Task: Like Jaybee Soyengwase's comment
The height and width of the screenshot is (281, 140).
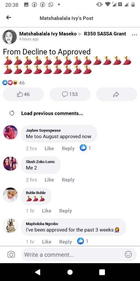Action: click(x=49, y=148)
